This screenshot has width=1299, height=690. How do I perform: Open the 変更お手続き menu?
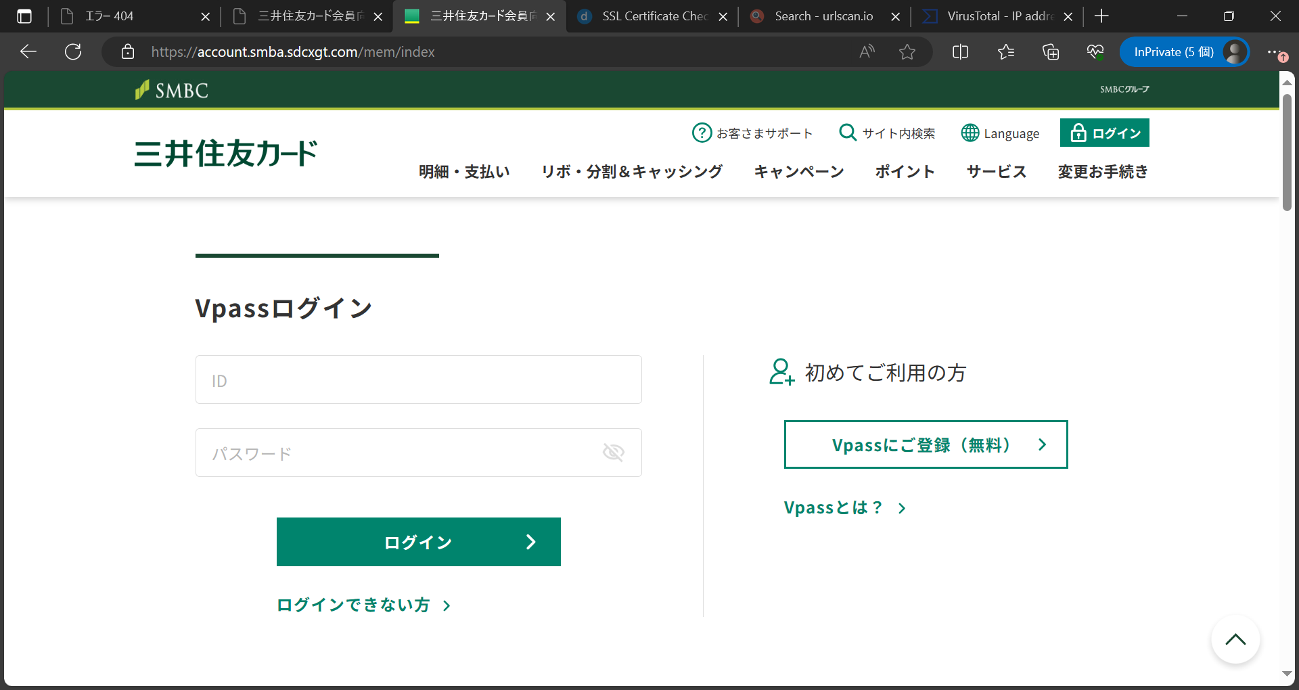click(x=1103, y=172)
